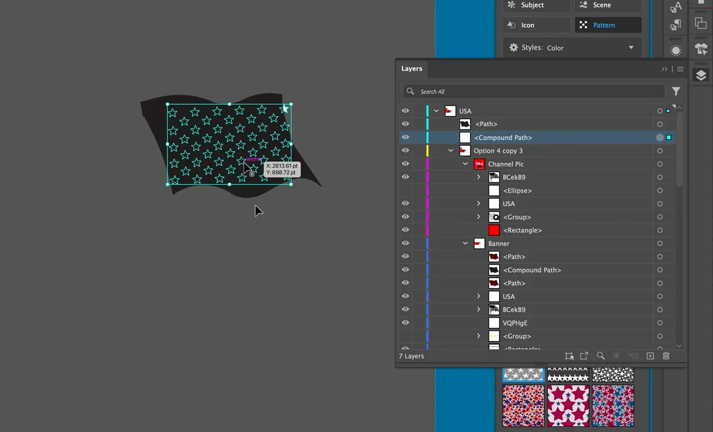
Task: Create a new layer with the plus icon
Action: point(650,356)
